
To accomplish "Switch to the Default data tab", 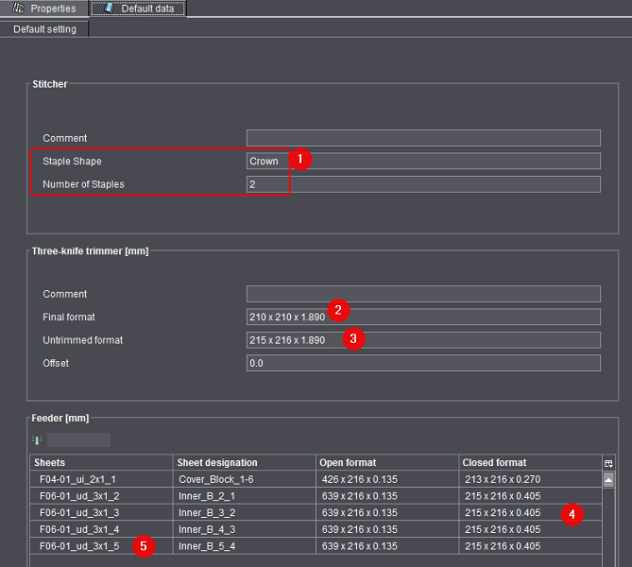I will (x=138, y=9).
